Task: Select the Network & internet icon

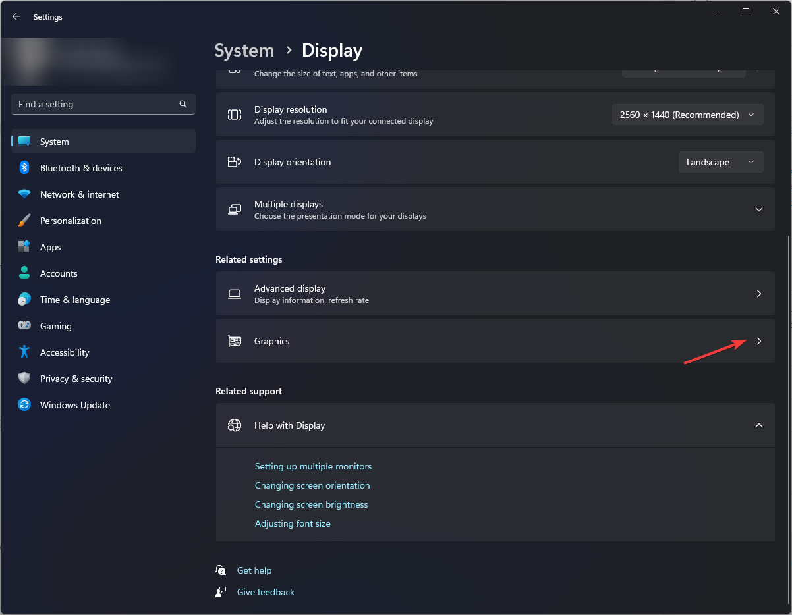Action: pyautogui.click(x=24, y=194)
